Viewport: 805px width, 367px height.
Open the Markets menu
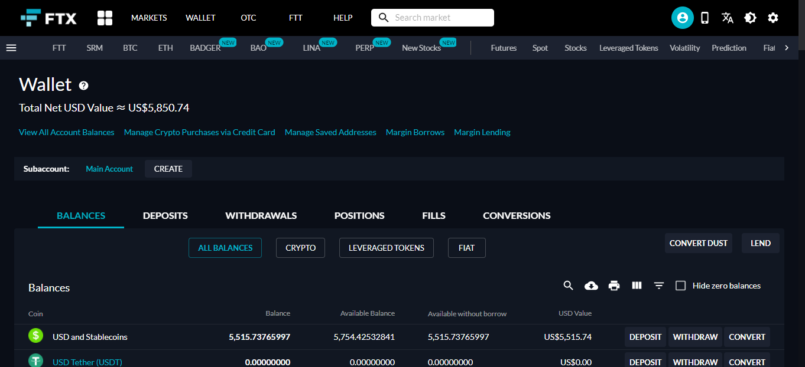click(149, 18)
